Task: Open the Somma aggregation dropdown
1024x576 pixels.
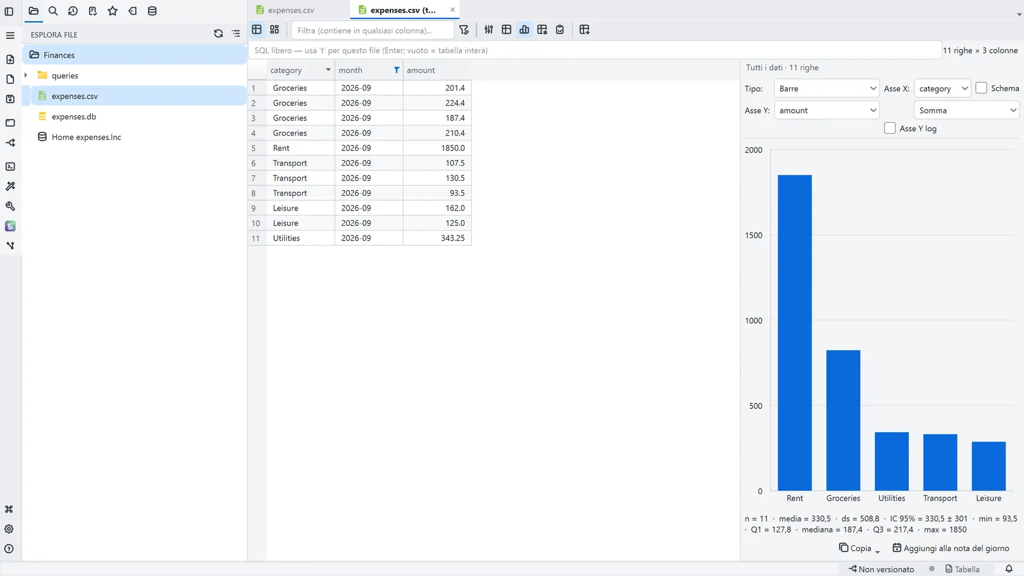Action: click(966, 110)
